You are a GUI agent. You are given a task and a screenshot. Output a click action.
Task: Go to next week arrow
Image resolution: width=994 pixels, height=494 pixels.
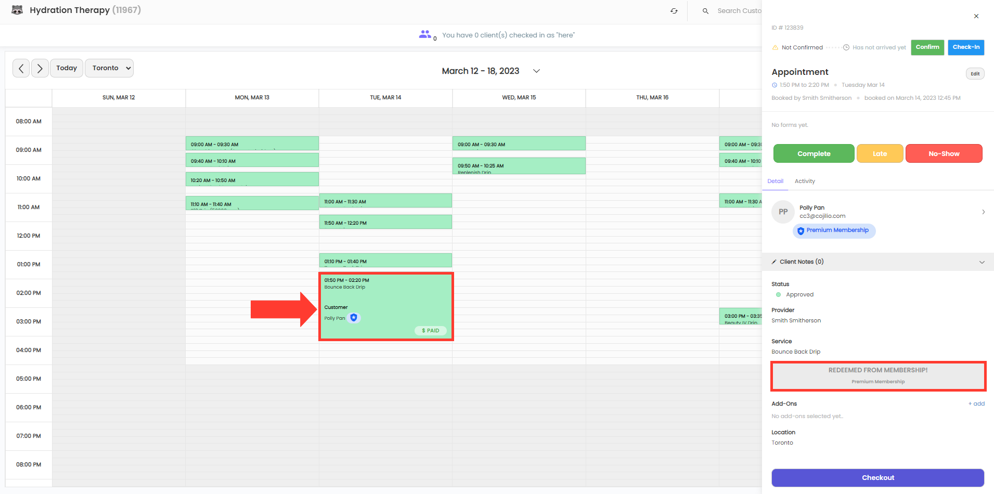point(40,68)
